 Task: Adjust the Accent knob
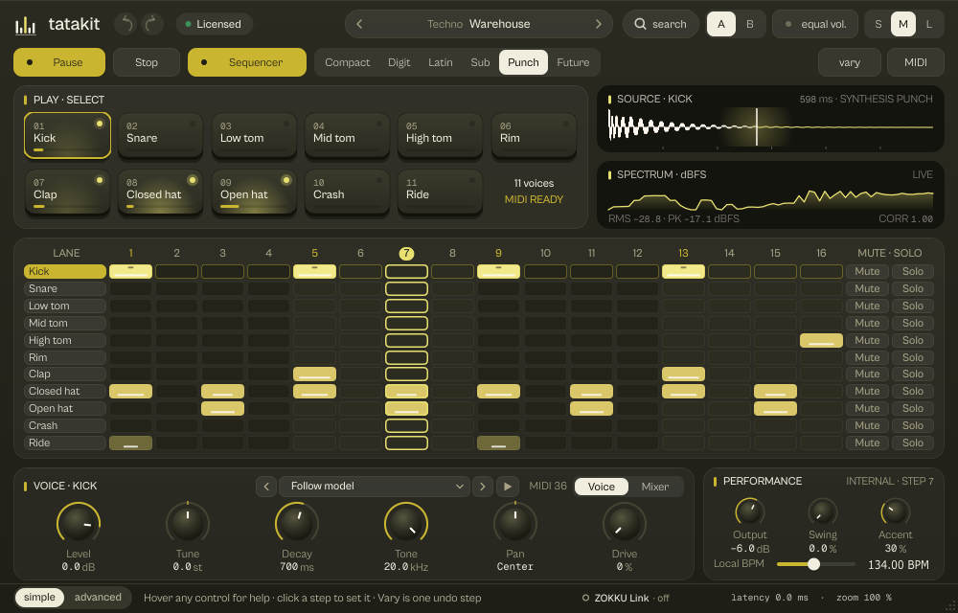click(x=895, y=511)
